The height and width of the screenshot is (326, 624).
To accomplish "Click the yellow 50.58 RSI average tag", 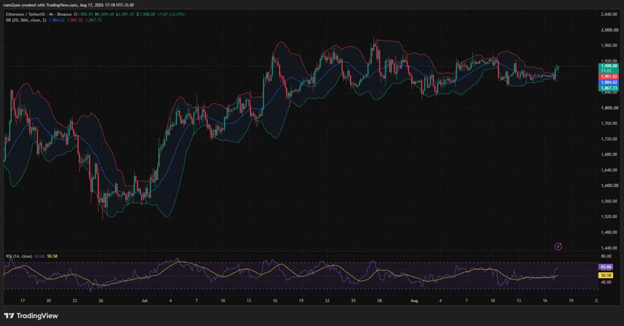I will pos(606,275).
